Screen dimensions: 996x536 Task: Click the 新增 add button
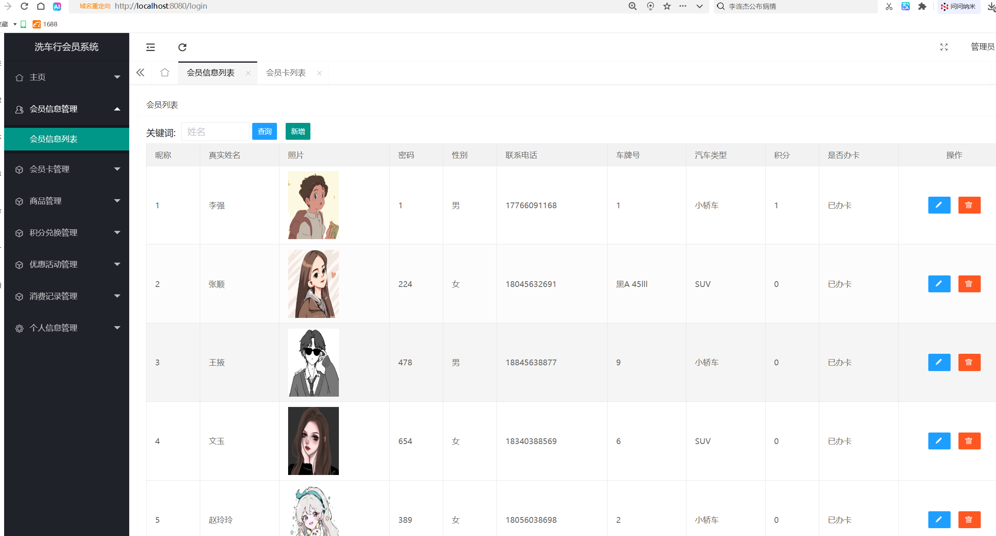point(298,131)
